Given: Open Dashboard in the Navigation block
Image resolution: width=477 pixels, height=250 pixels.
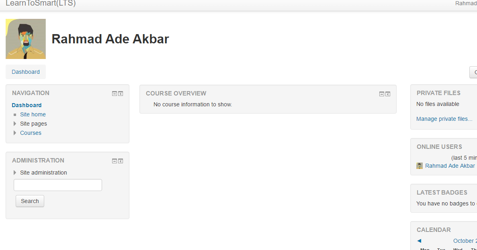Looking at the screenshot, I should tap(27, 105).
